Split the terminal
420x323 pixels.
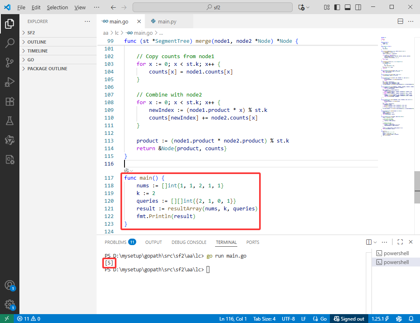(x=369, y=242)
